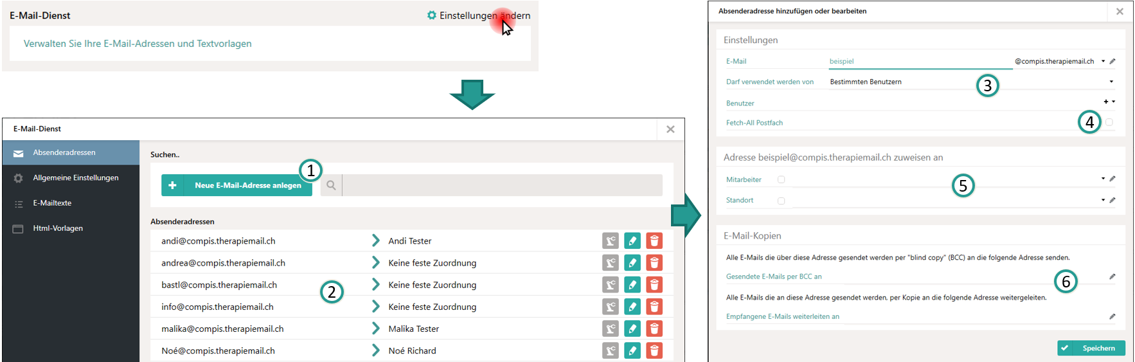Tick the Standort checkbox
Viewport: 1135px width, 362px height.
[782, 201]
